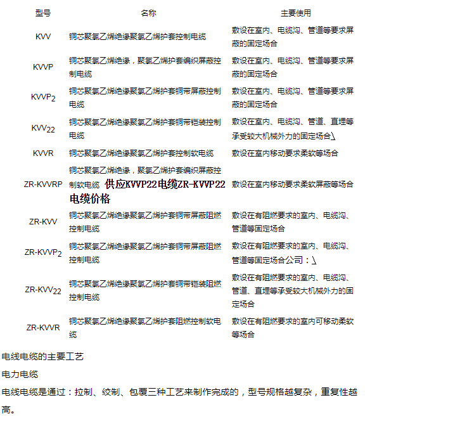This screenshot has width=460, height=421.
Task: Click the KVV22 model name
Action: (43, 129)
